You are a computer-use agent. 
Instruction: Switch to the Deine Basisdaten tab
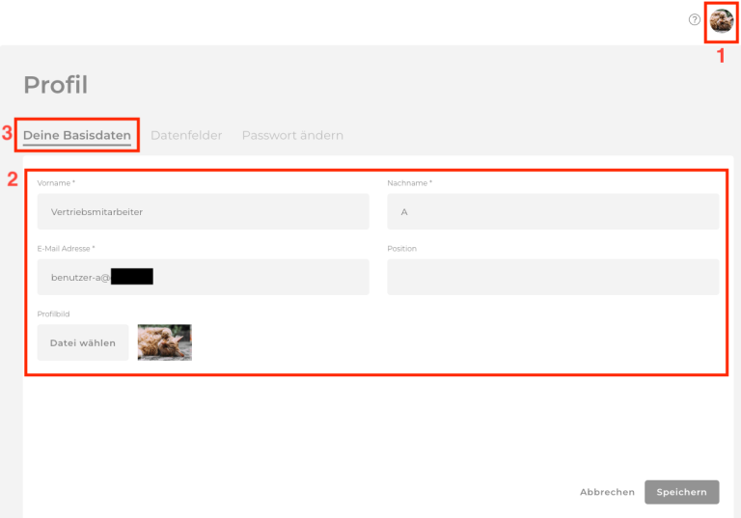[x=77, y=135]
